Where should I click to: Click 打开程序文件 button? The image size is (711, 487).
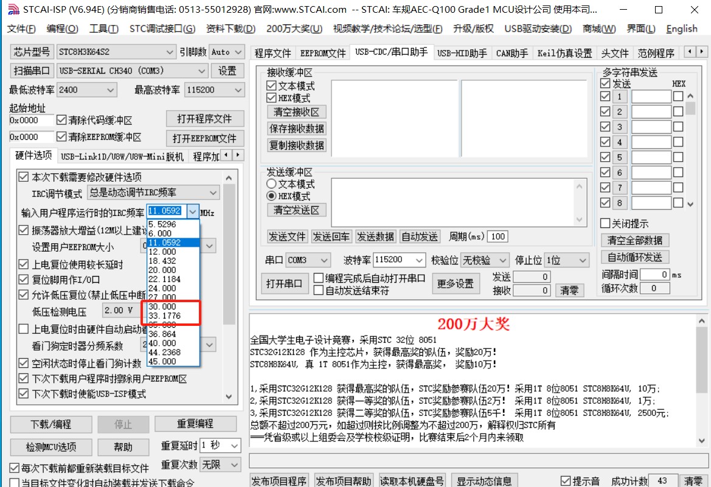tap(204, 119)
